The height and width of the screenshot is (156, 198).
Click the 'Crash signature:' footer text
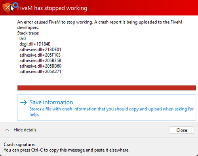click(x=19, y=145)
